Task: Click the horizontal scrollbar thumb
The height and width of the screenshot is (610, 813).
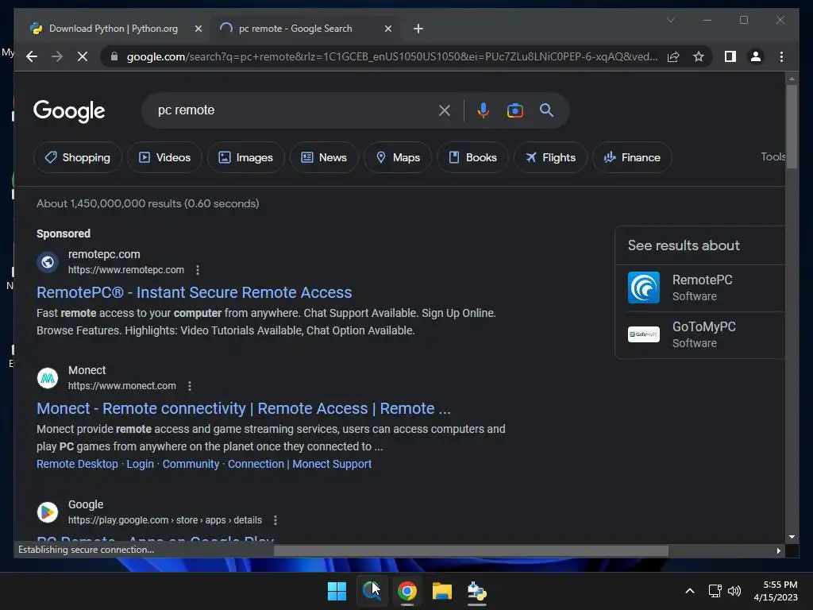Action: click(471, 551)
